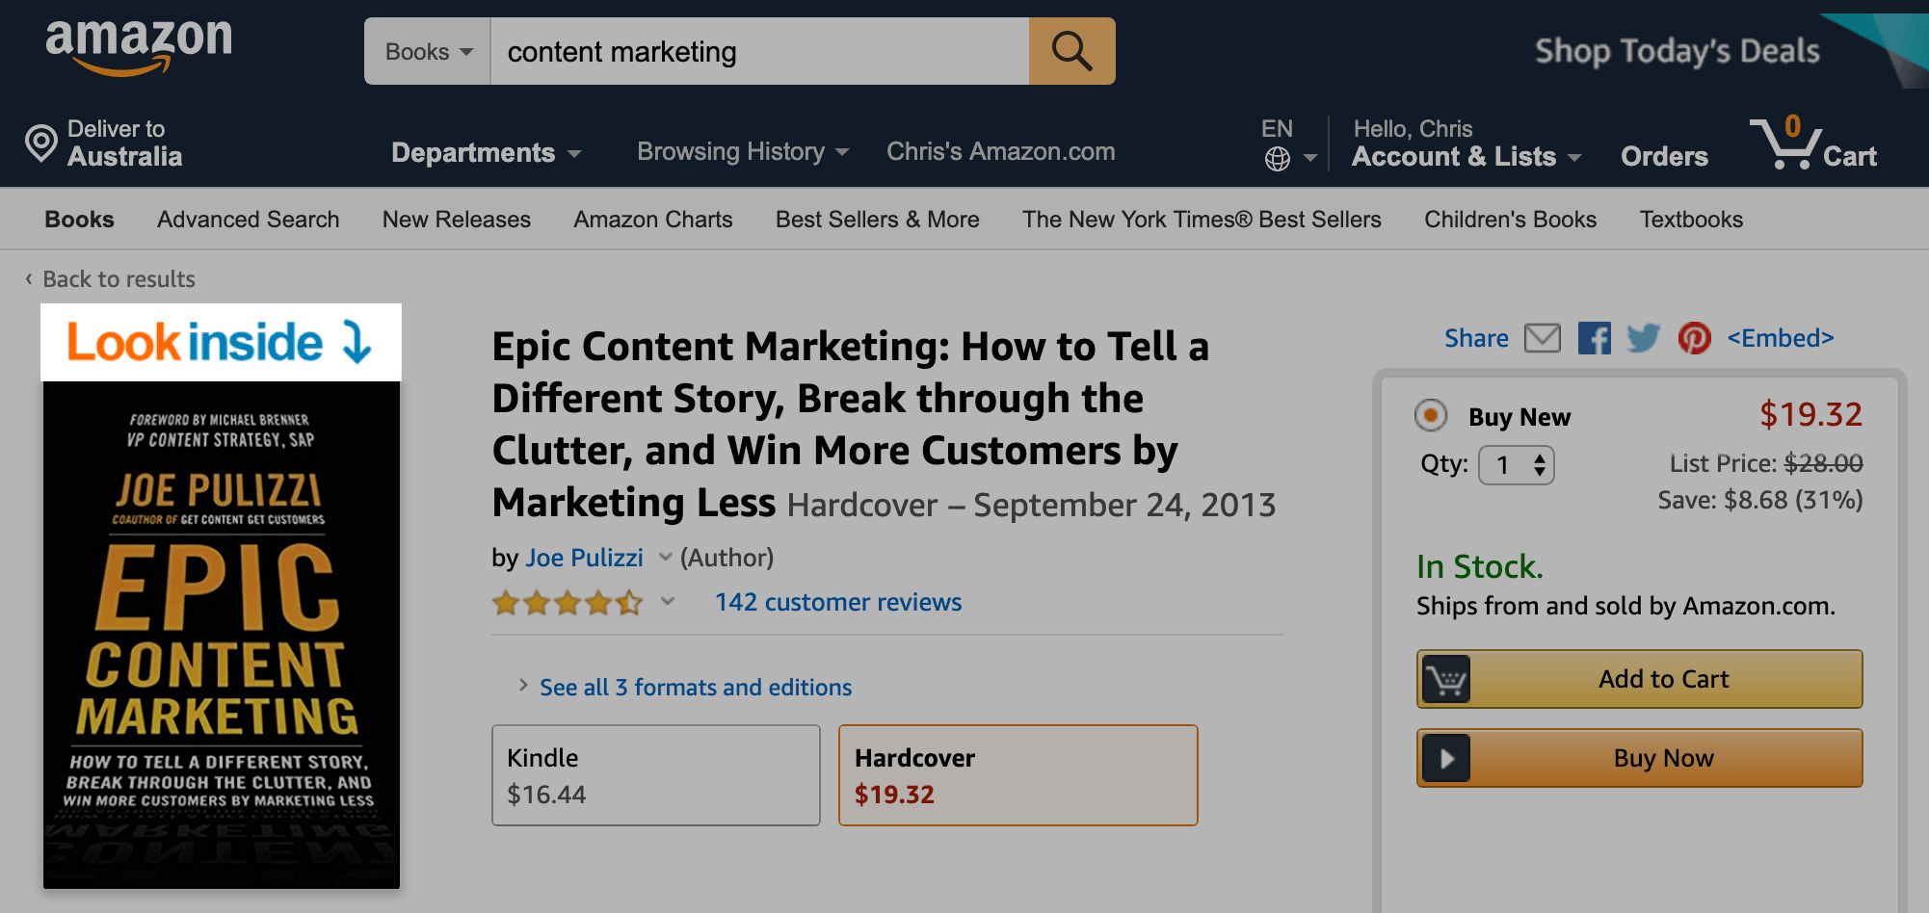Click the delivery location pin icon
Screen dimensions: 1929x913
40,143
